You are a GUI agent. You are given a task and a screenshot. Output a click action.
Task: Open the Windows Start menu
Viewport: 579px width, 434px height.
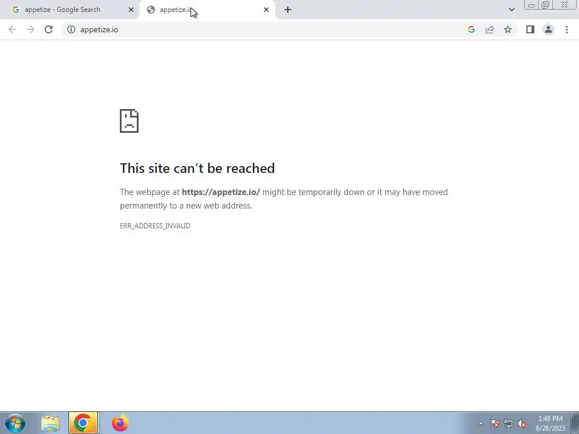click(15, 423)
